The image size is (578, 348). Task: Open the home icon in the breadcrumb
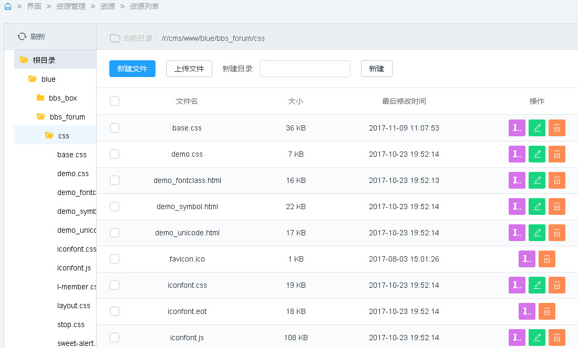[x=8, y=6]
